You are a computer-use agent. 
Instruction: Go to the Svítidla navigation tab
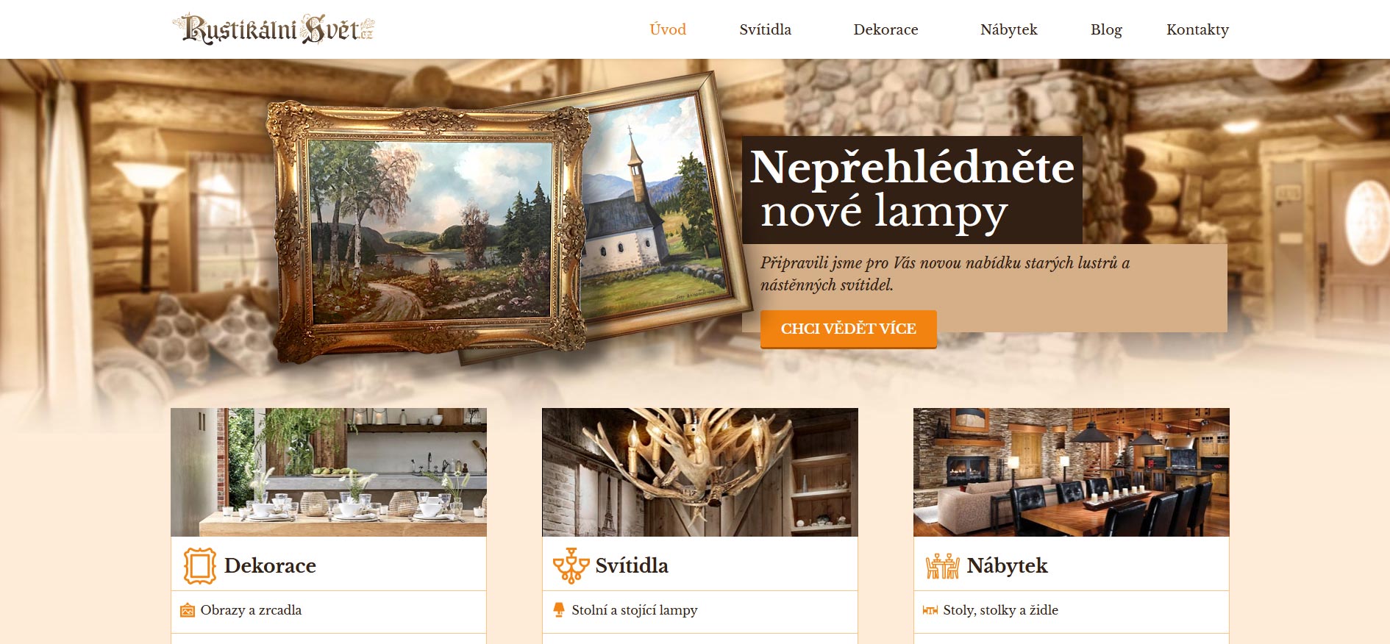[766, 29]
